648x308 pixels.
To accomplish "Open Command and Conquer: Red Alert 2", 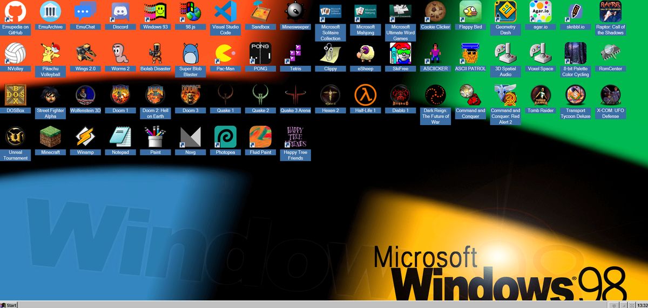I will [505, 95].
